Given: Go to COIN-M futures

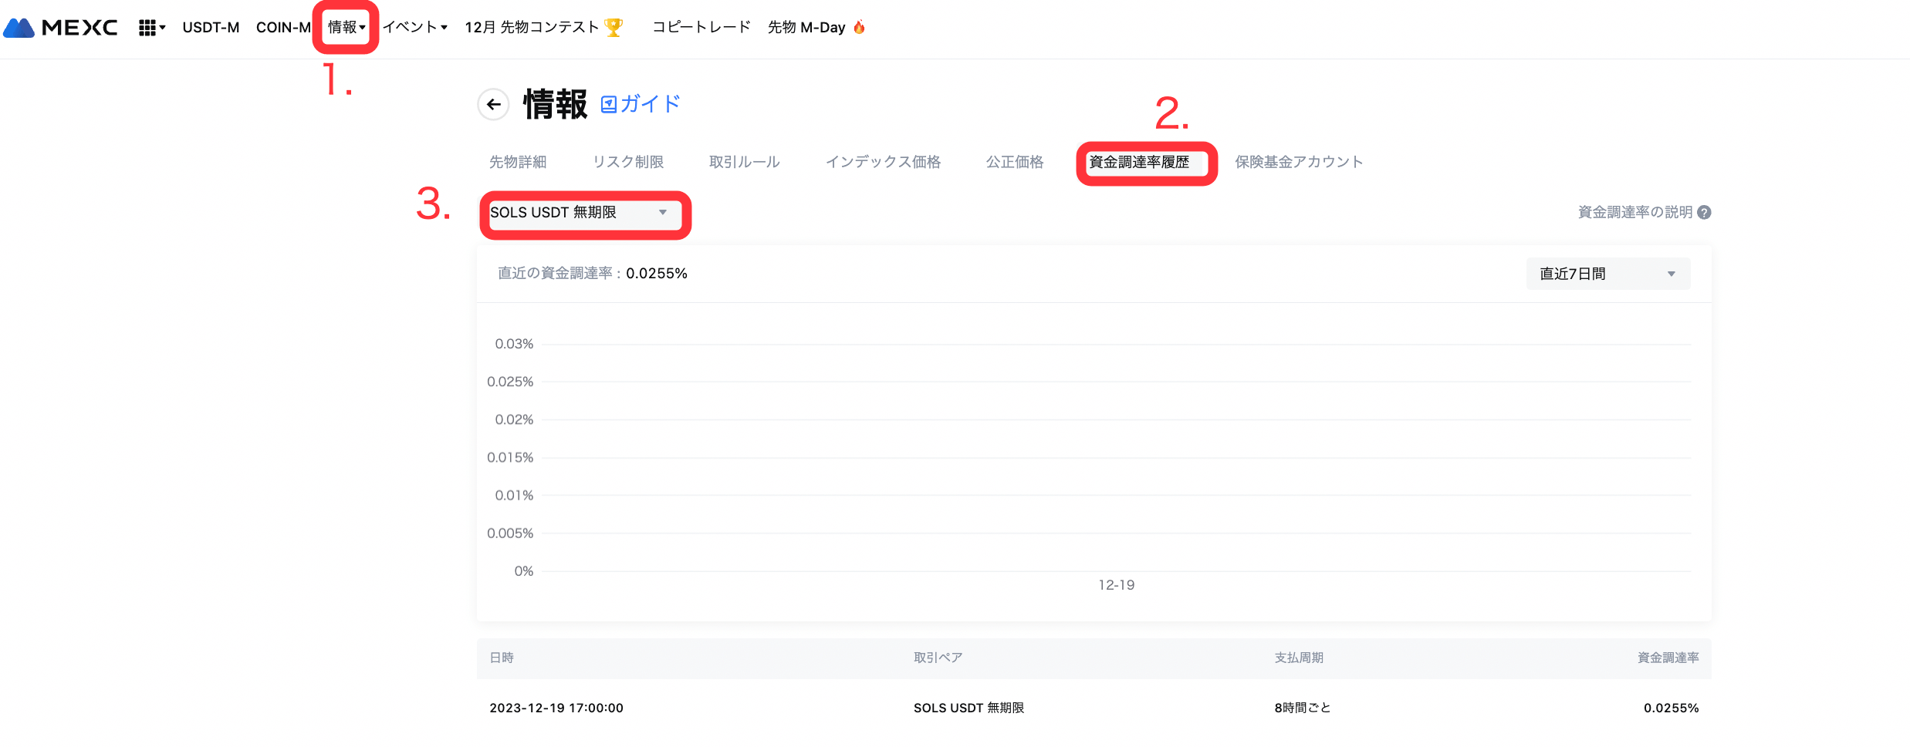Looking at the screenshot, I should tap(283, 28).
